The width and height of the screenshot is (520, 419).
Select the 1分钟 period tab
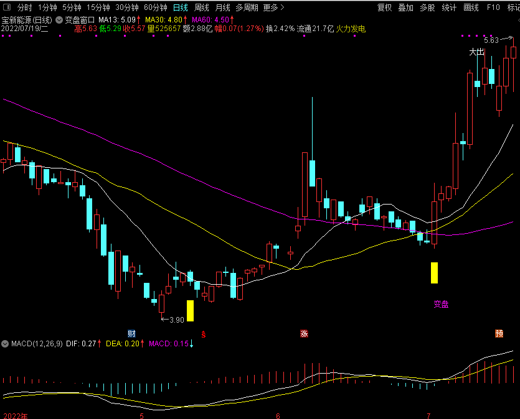(47, 7)
